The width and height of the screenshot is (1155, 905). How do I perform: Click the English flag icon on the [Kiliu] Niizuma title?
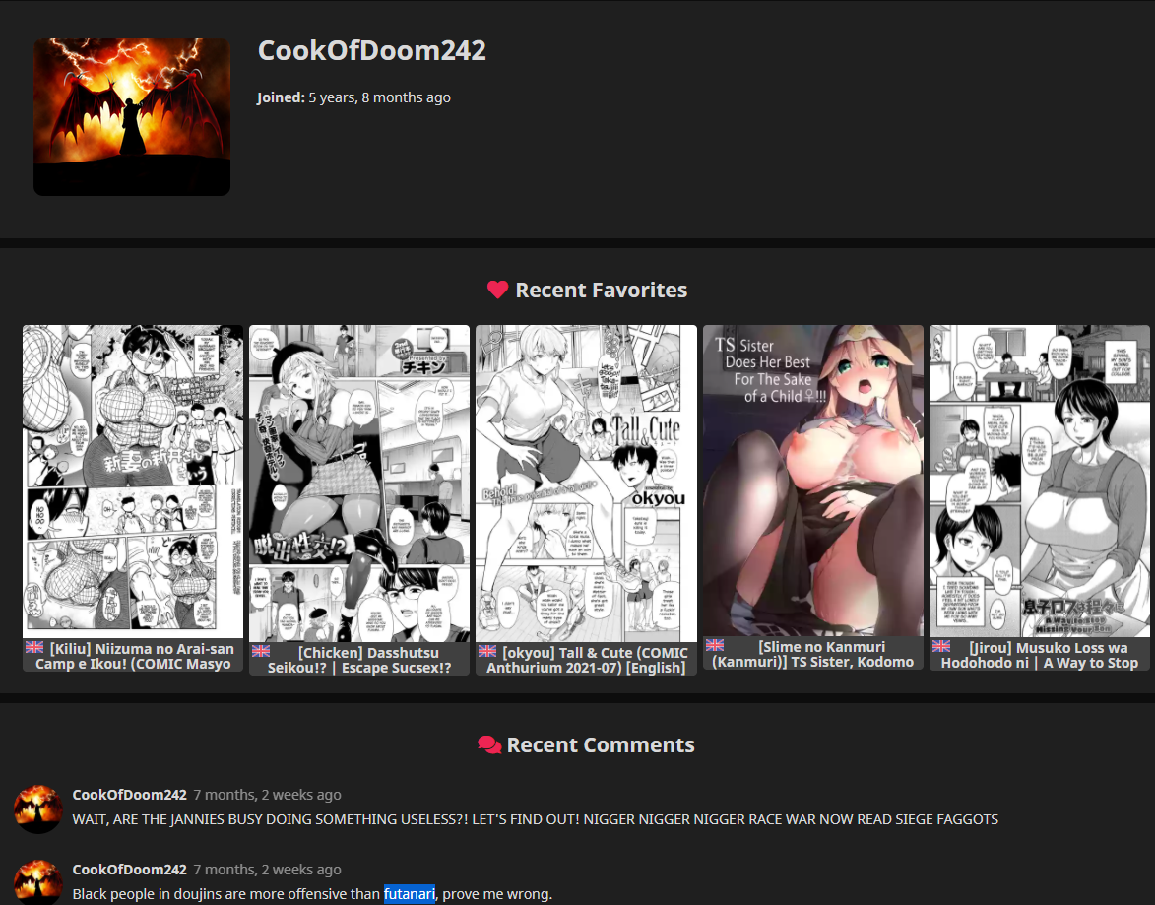point(34,647)
